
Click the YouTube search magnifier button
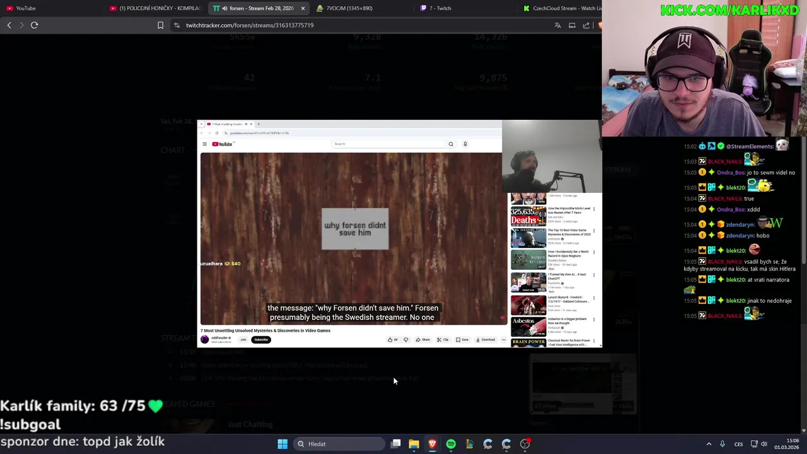(451, 144)
